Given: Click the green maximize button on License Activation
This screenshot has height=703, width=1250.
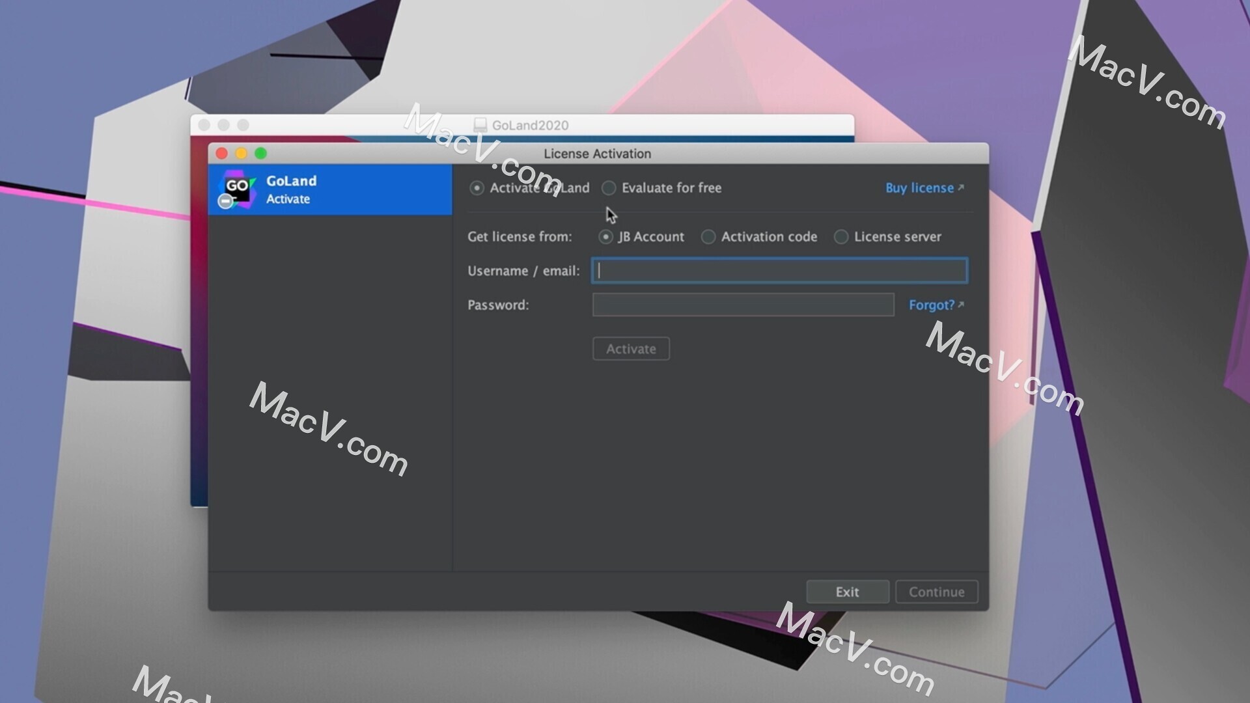Looking at the screenshot, I should (x=260, y=153).
